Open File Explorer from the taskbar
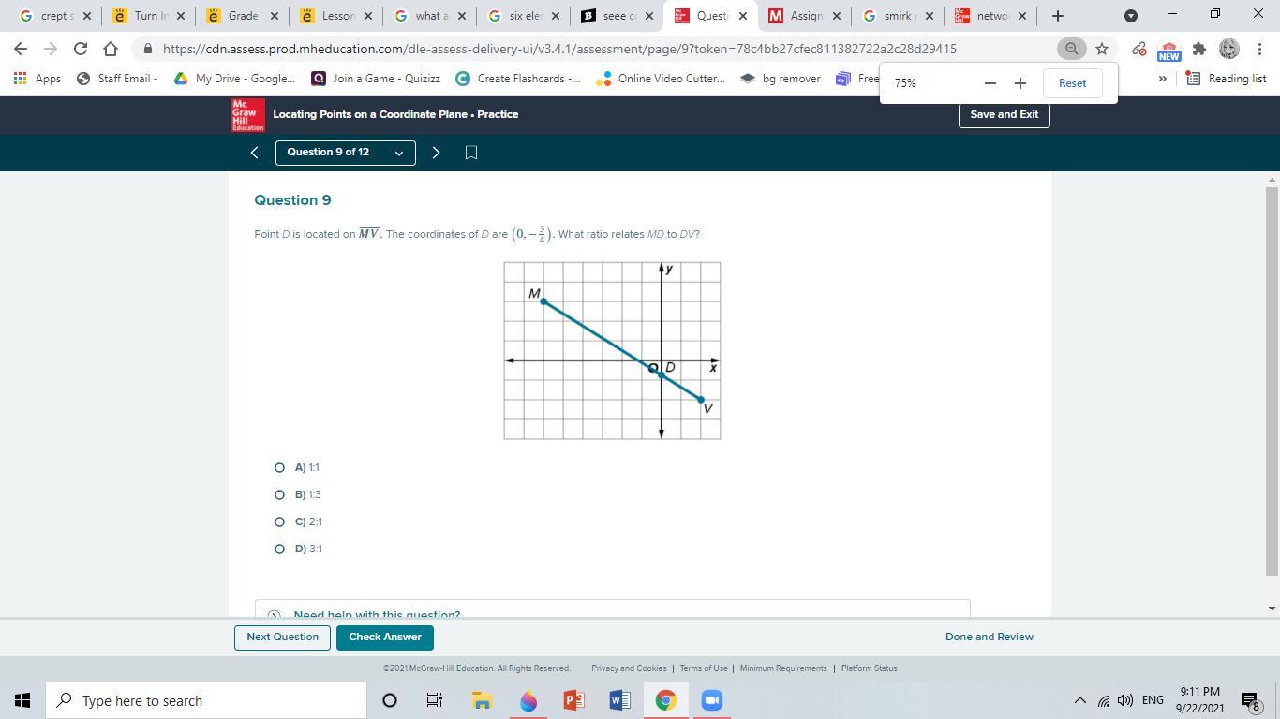The height and width of the screenshot is (719, 1280). click(x=482, y=700)
